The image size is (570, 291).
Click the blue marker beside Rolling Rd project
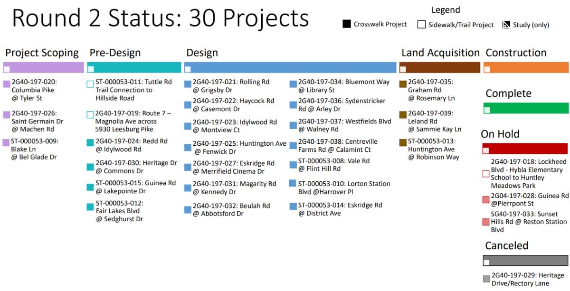click(188, 84)
